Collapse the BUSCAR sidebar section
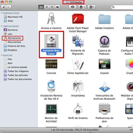This screenshot has width=133, height=133. click(x=2, y=55)
